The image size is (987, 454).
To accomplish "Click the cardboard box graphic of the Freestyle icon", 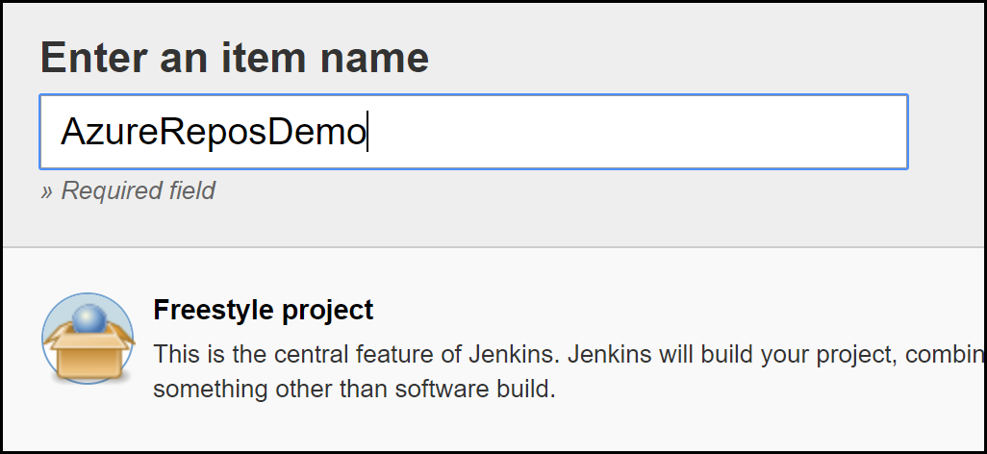I will (89, 353).
